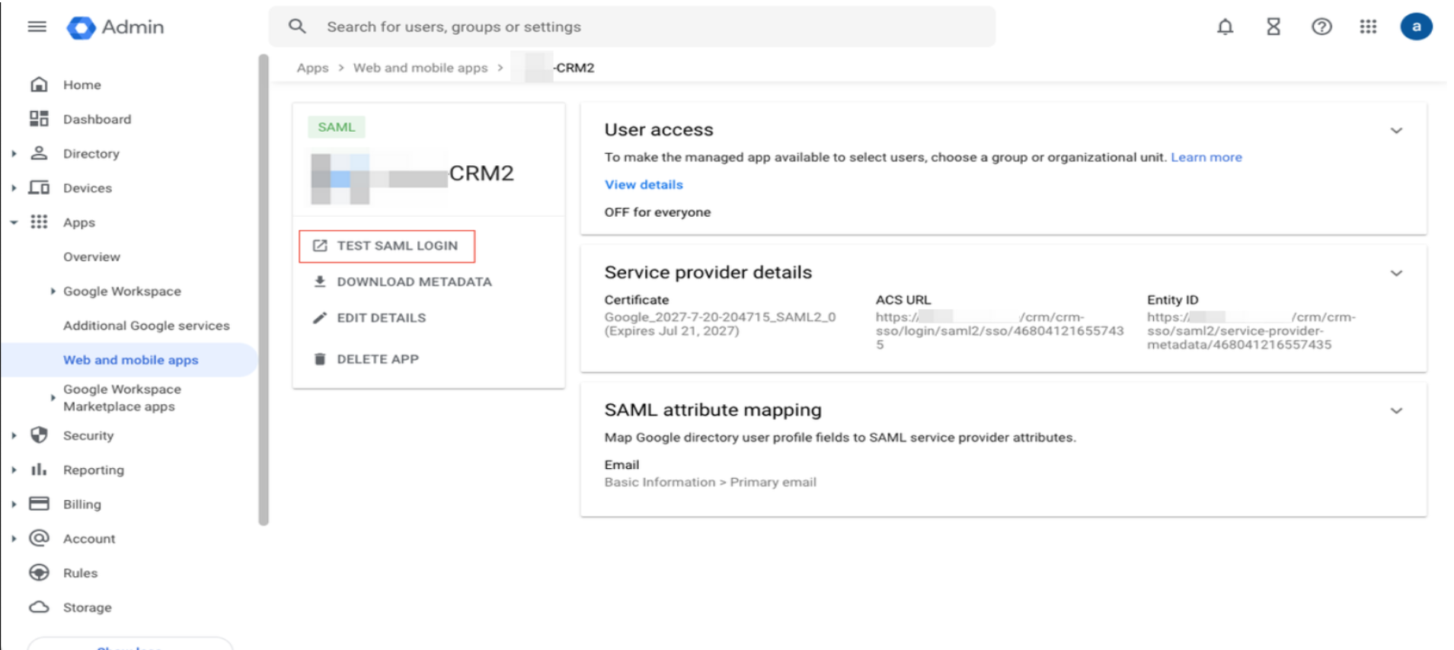1454x650 pixels.
Task: Collapse the Apps section arrow
Action: (x=14, y=222)
